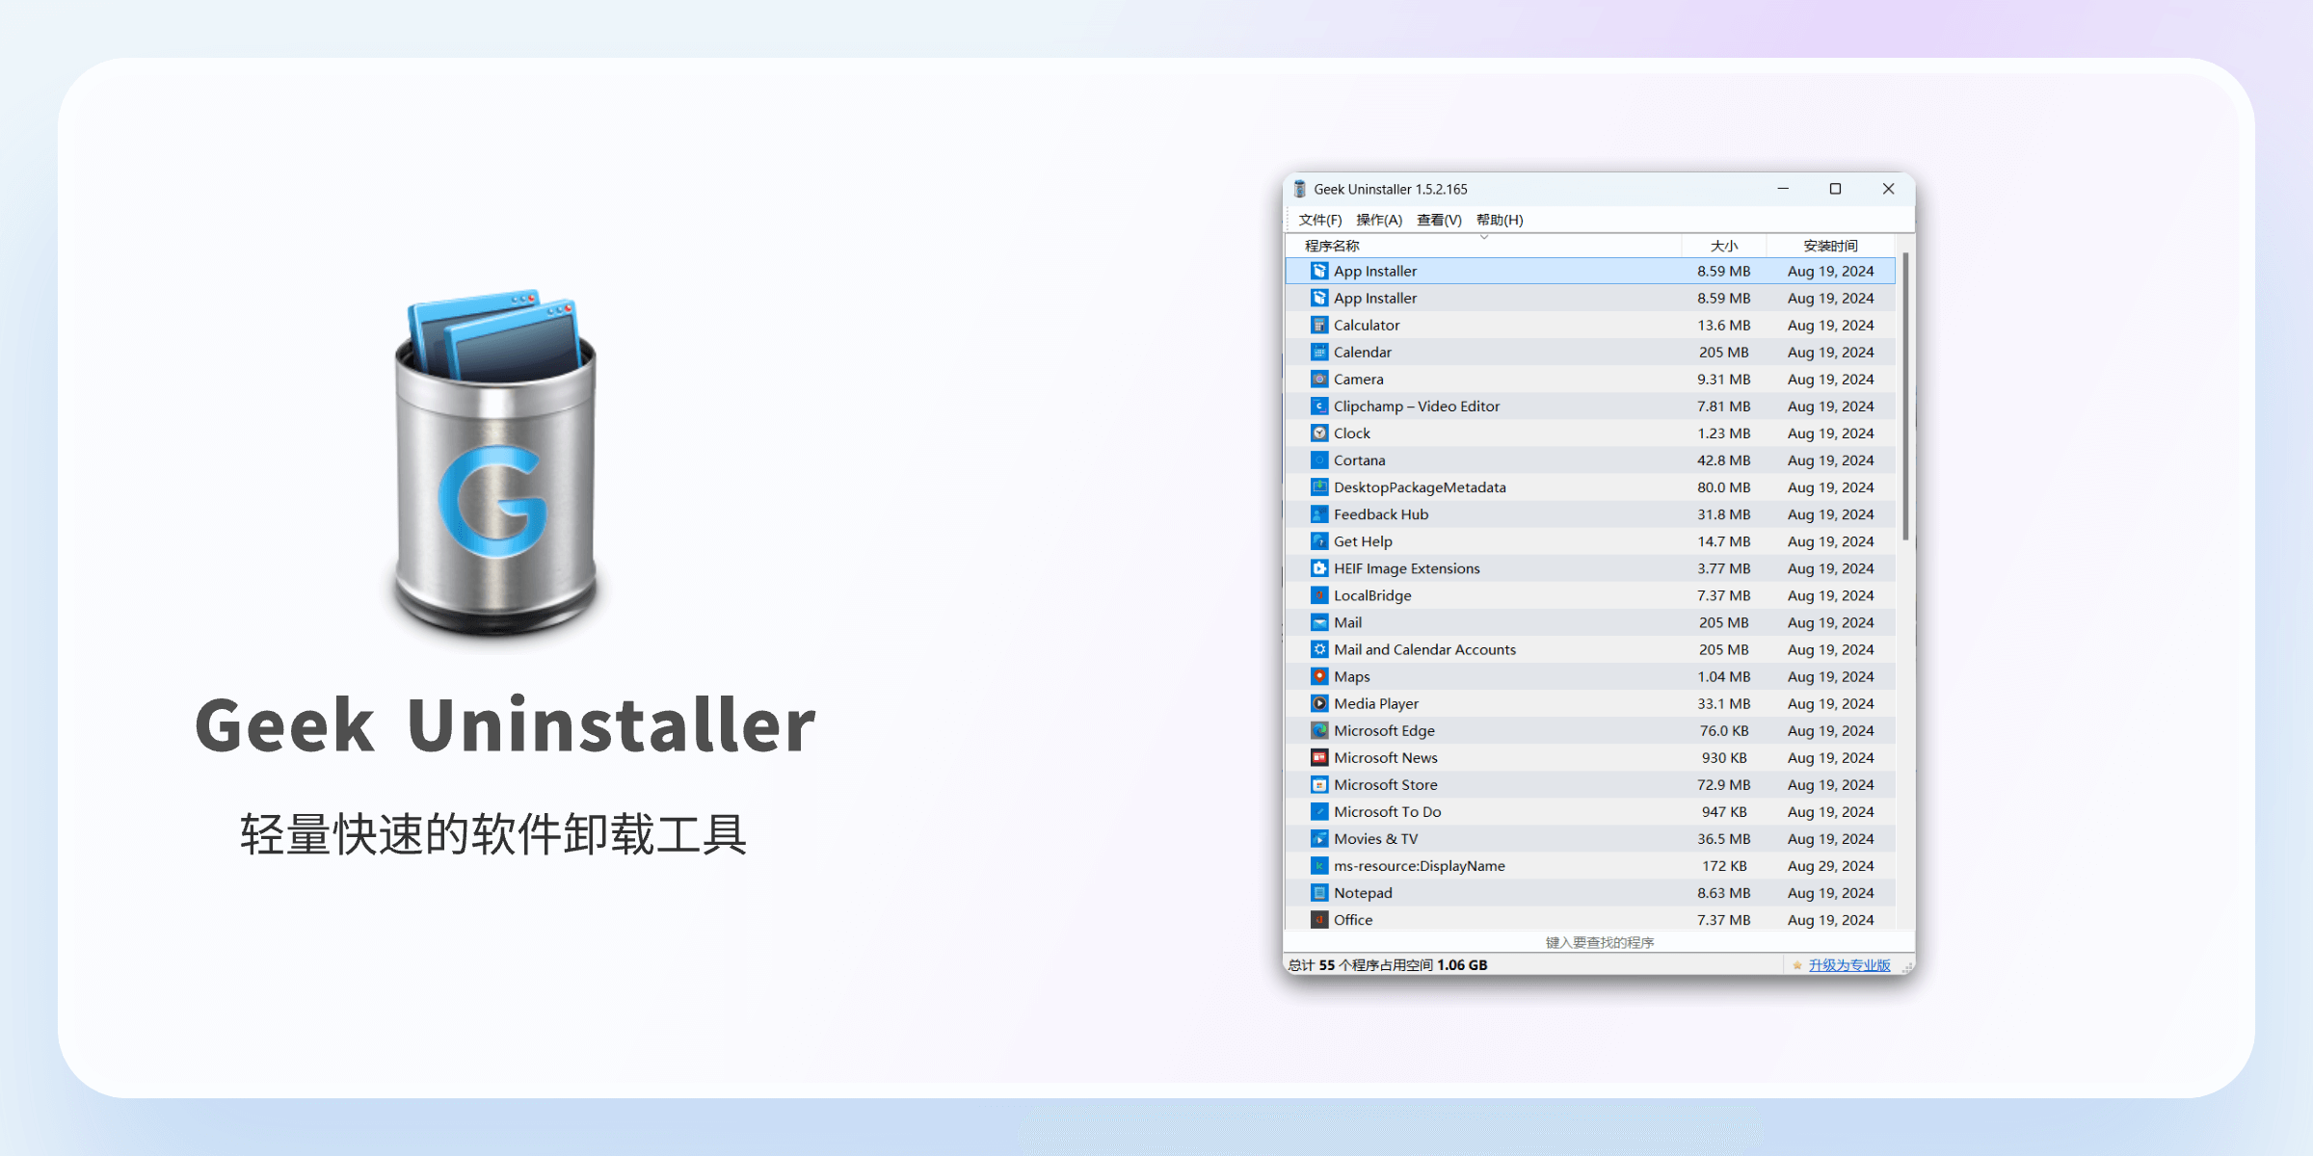This screenshot has width=2313, height=1156.
Task: Click the Geek Uninstaller title bar icon
Action: coord(1300,189)
